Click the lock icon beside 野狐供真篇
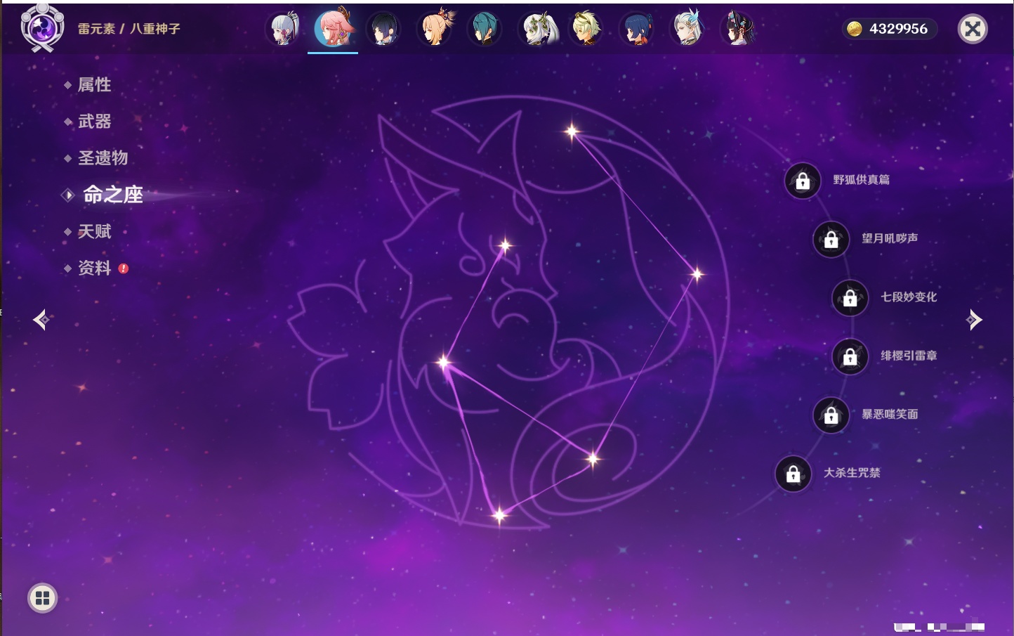1014x636 pixels. (x=803, y=181)
